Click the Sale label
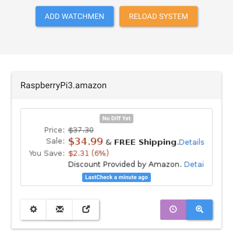The image size is (233, 233). [55, 142]
